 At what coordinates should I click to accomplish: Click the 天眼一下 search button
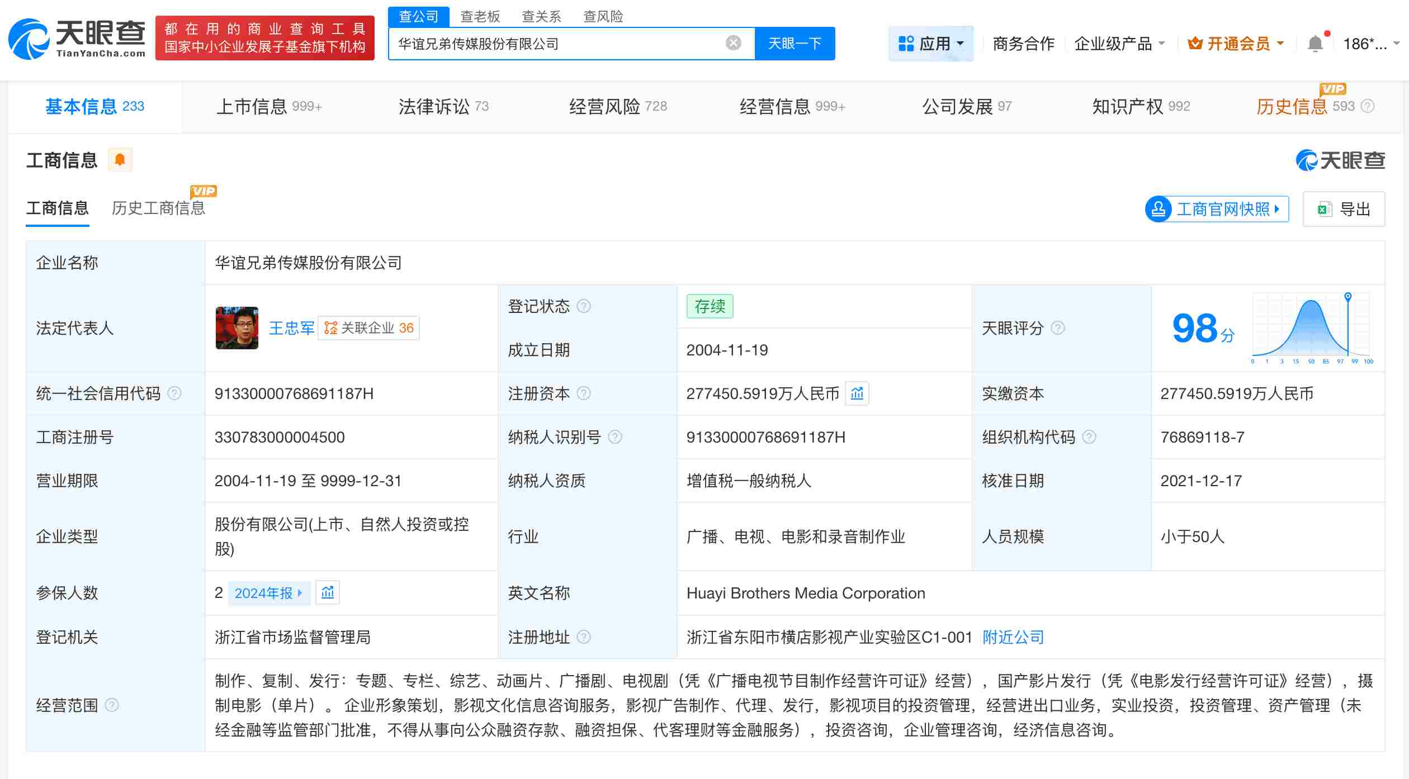[x=796, y=43]
